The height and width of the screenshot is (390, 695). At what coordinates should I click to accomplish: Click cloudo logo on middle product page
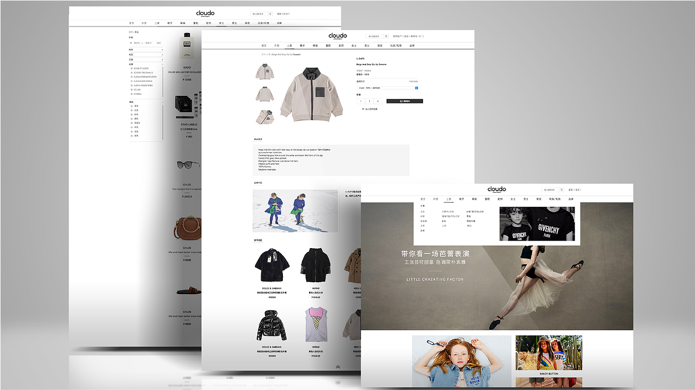338,36
